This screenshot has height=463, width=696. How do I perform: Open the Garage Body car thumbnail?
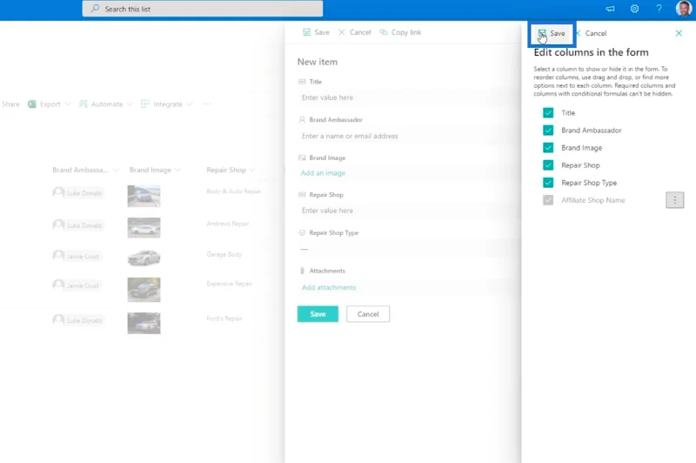click(x=144, y=258)
